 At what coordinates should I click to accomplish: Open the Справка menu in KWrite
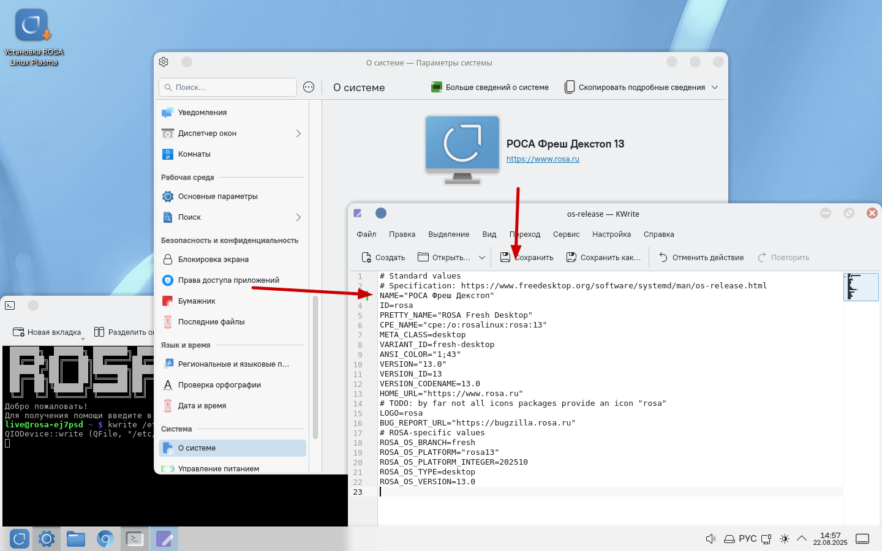pyautogui.click(x=659, y=234)
